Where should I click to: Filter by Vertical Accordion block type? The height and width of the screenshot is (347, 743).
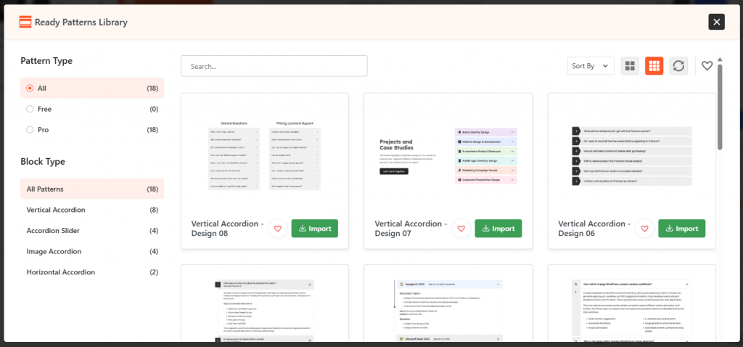coord(56,210)
